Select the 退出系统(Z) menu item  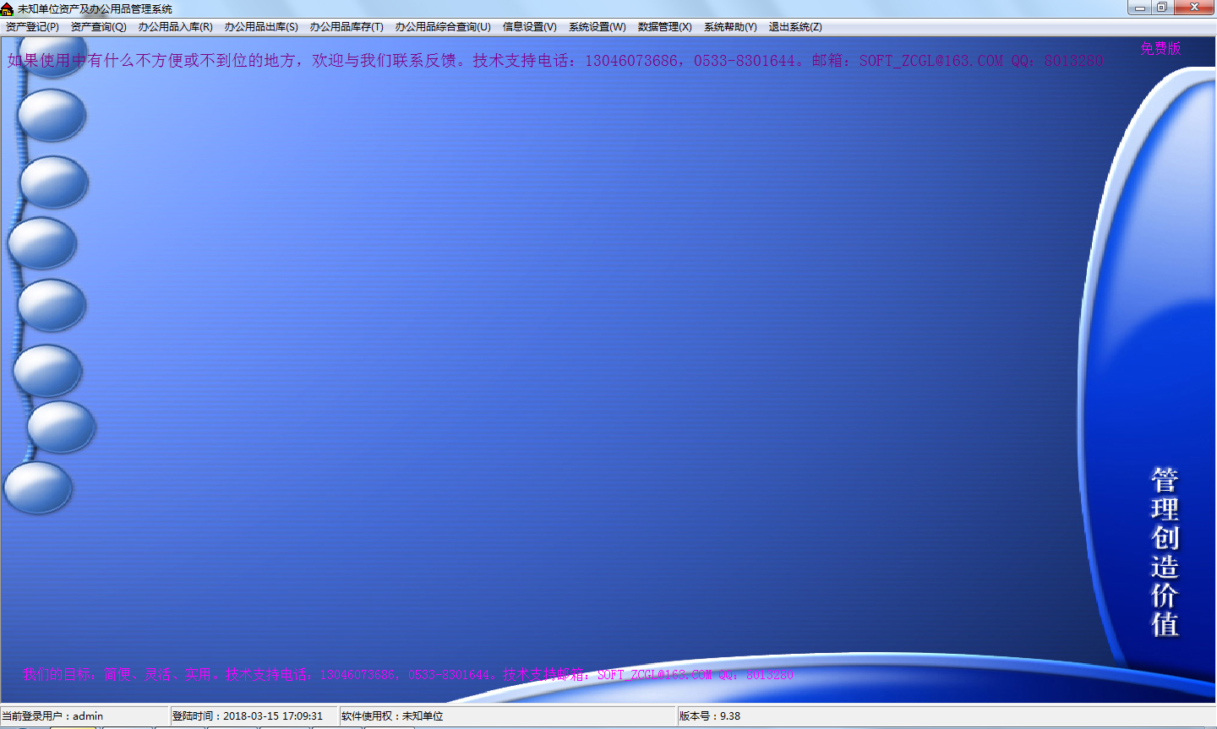pos(795,27)
